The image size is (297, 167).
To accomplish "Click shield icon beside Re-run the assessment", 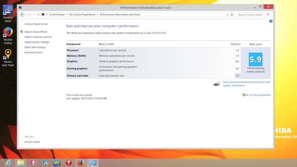I will pos(244,95).
